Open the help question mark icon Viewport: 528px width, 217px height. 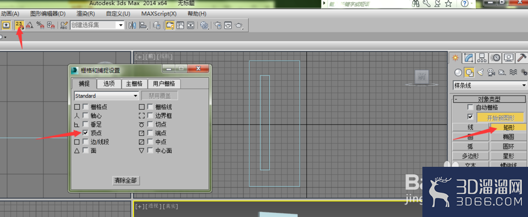464,4
